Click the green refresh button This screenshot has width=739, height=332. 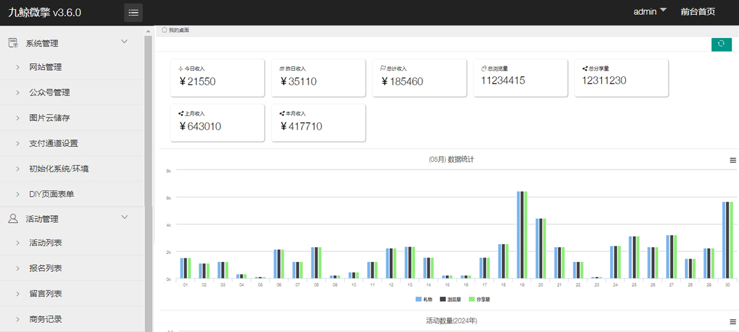721,44
